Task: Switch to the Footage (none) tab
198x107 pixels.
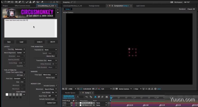Action: 94,6
